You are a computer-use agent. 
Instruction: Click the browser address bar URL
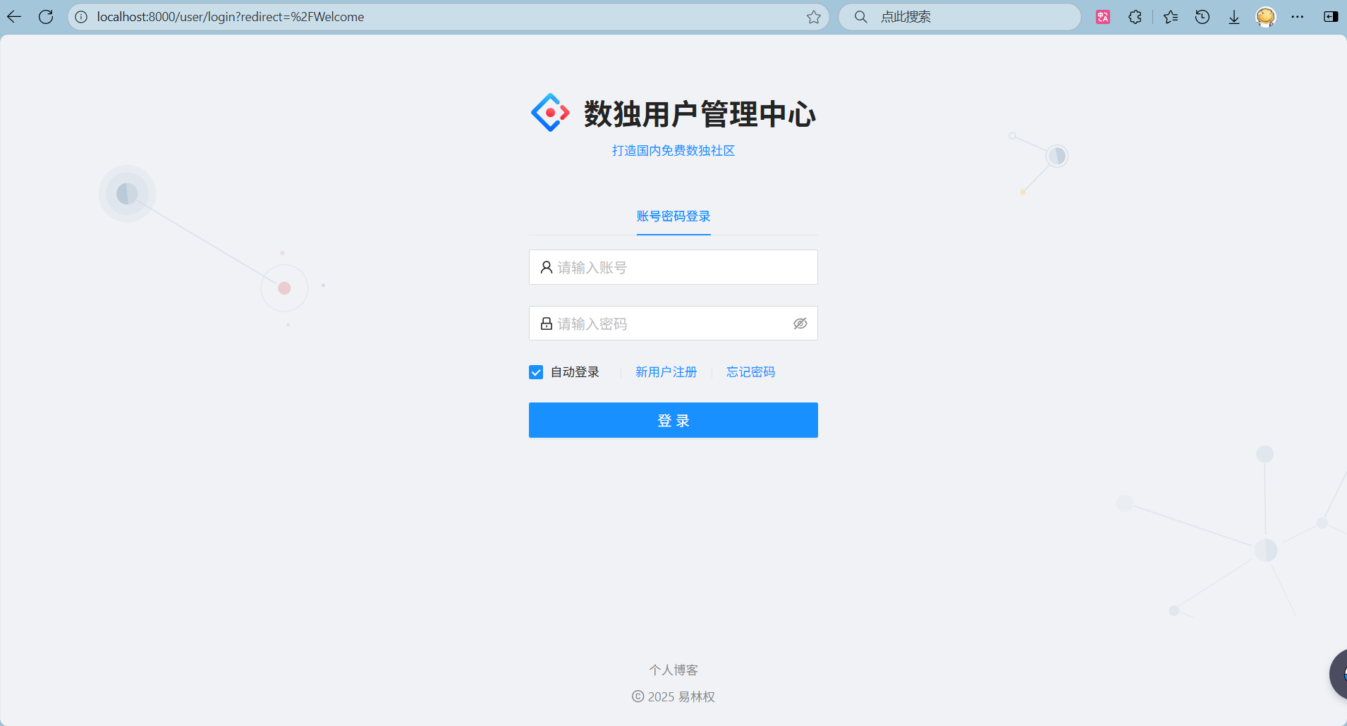click(x=231, y=17)
